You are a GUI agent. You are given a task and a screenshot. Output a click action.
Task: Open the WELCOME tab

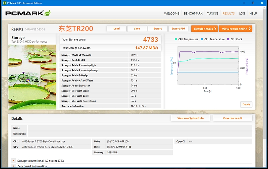click(x=172, y=13)
